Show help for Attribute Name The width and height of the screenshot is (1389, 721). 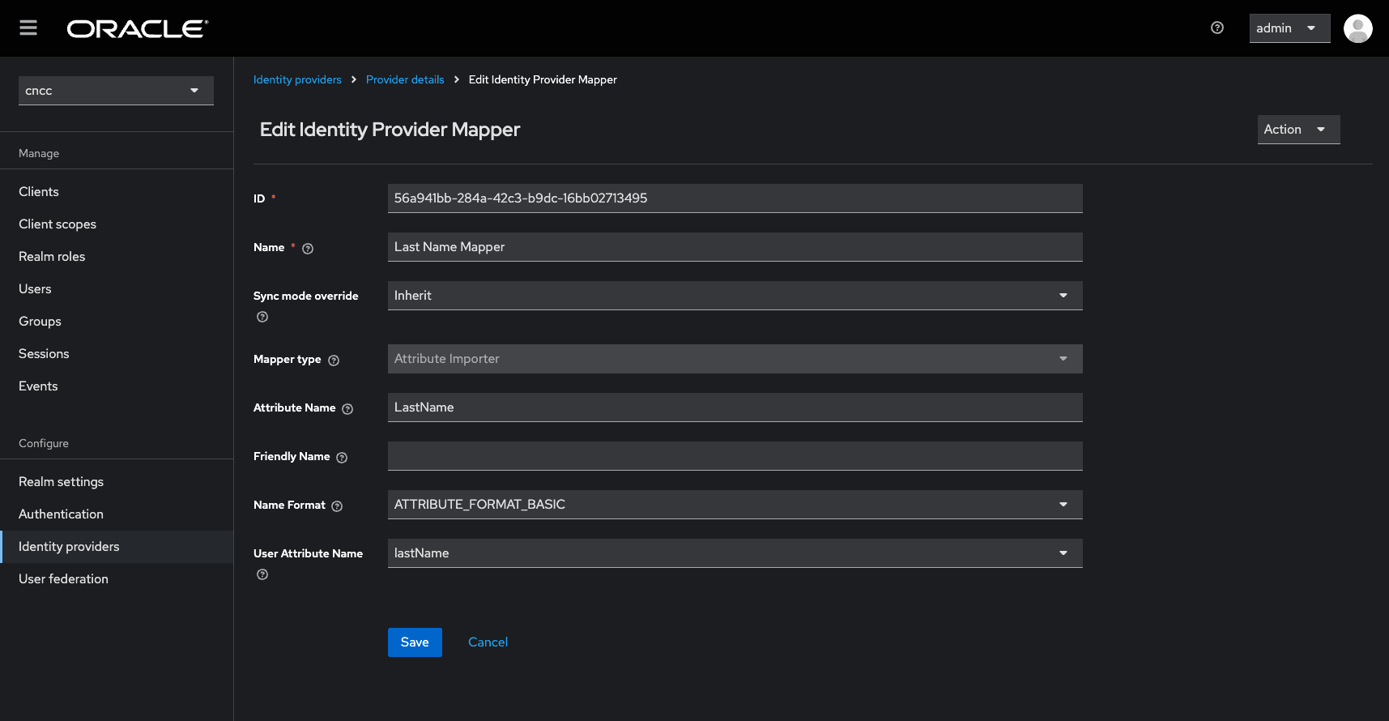347,409
